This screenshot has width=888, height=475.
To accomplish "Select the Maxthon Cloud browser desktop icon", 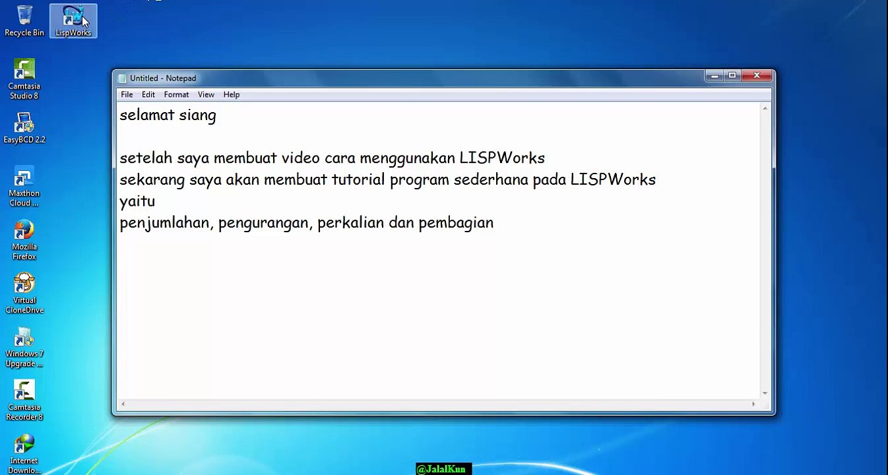I will tap(24, 187).
